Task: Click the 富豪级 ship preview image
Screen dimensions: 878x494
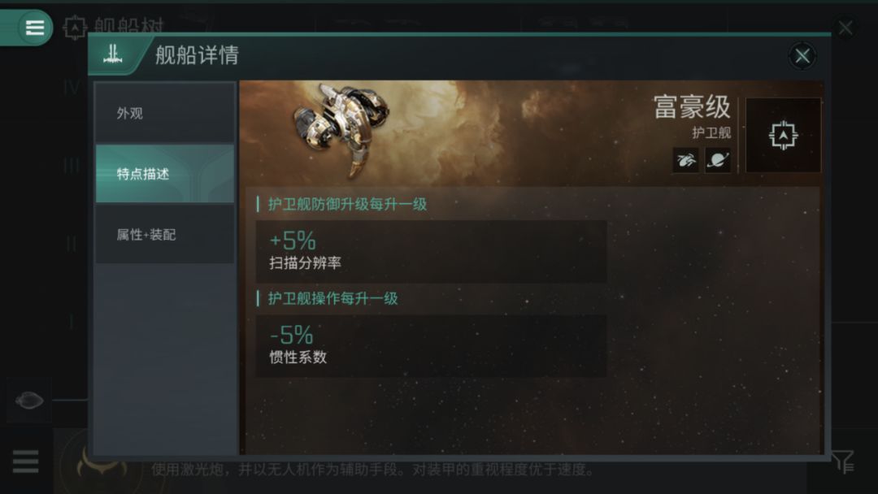Action: click(341, 130)
